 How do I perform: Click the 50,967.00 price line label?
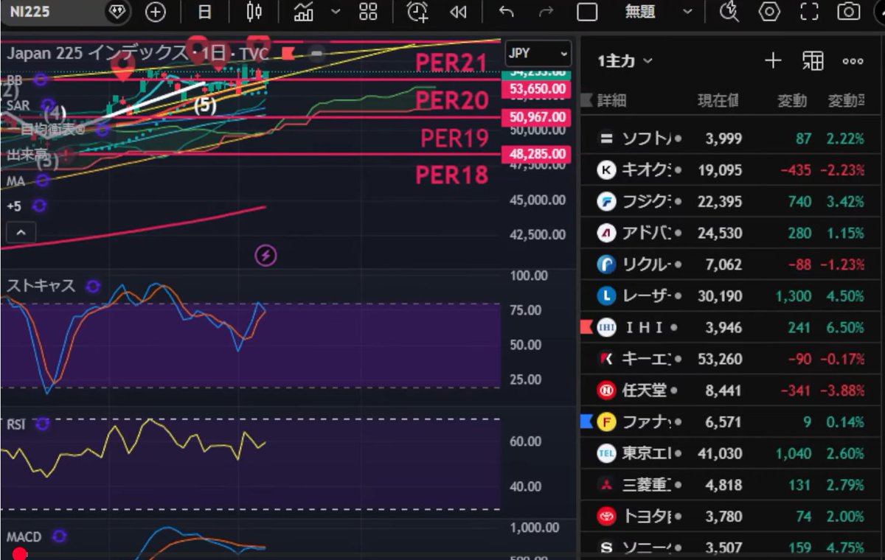pos(536,117)
